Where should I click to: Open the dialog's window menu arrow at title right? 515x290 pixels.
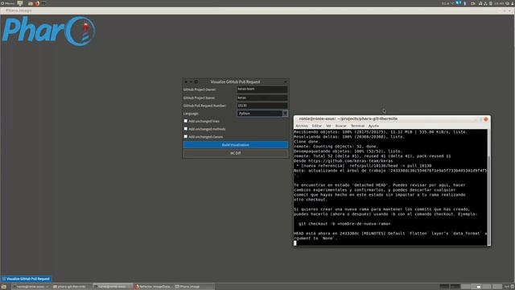click(285, 82)
